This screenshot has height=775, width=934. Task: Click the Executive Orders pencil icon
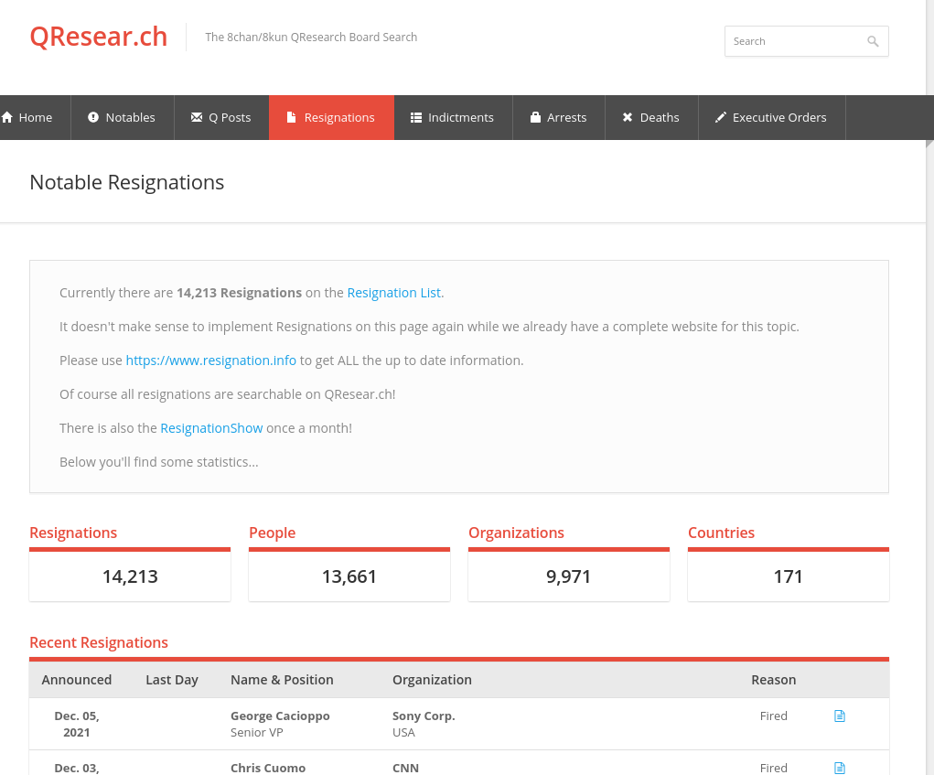tap(721, 117)
